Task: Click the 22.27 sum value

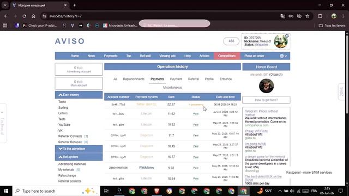Action: pos(171,105)
